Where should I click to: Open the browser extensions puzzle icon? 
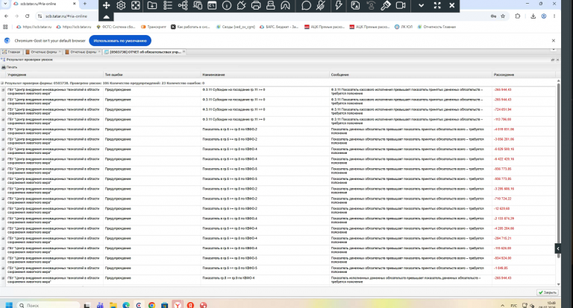click(x=518, y=16)
